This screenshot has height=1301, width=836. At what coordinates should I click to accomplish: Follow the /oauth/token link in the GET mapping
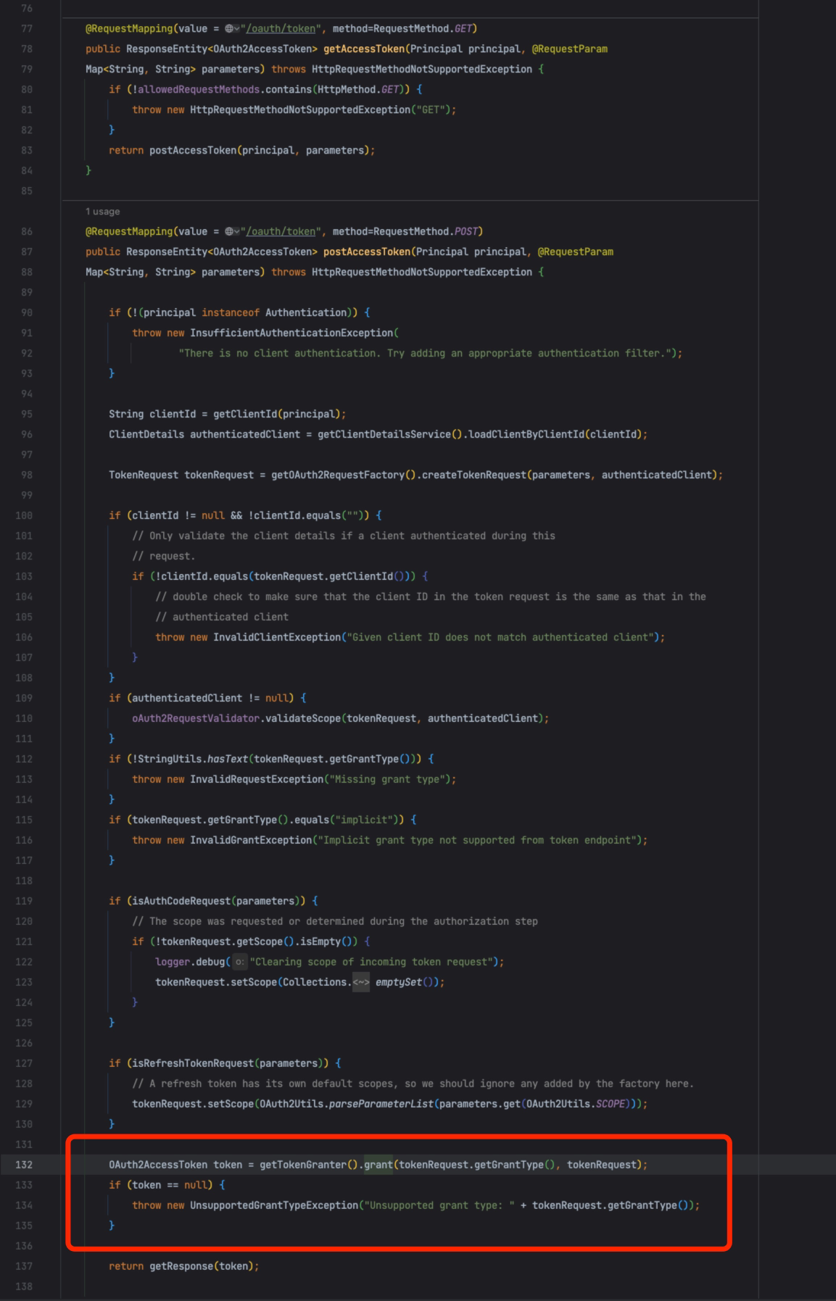coord(281,29)
